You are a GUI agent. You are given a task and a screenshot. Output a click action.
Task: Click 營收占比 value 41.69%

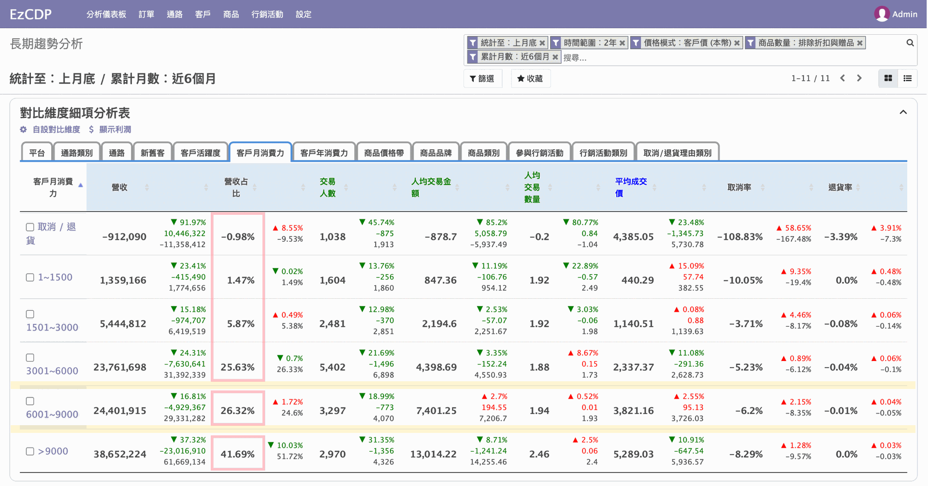coord(237,454)
